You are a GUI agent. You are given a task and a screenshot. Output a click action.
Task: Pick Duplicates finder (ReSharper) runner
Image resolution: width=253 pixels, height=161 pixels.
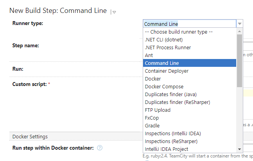pyautogui.click(x=177, y=102)
